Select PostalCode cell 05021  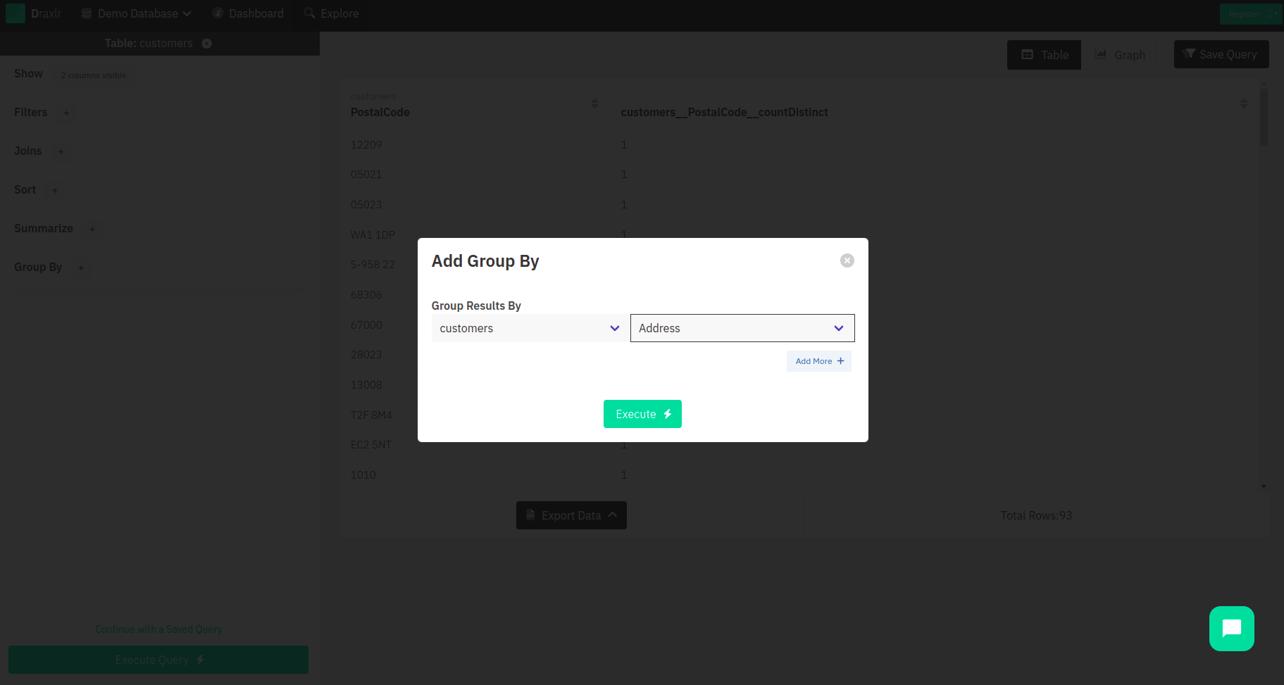click(x=366, y=175)
